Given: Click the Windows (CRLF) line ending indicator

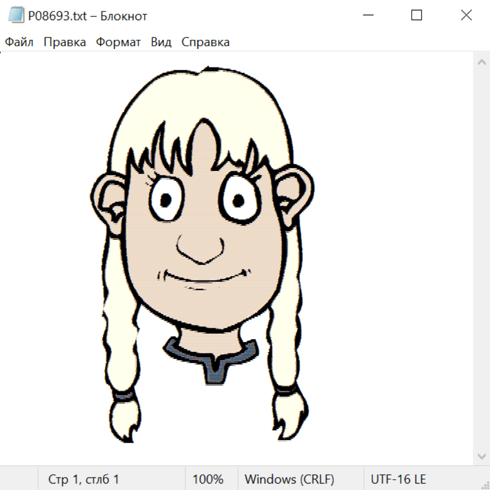Looking at the screenshot, I should [x=289, y=480].
